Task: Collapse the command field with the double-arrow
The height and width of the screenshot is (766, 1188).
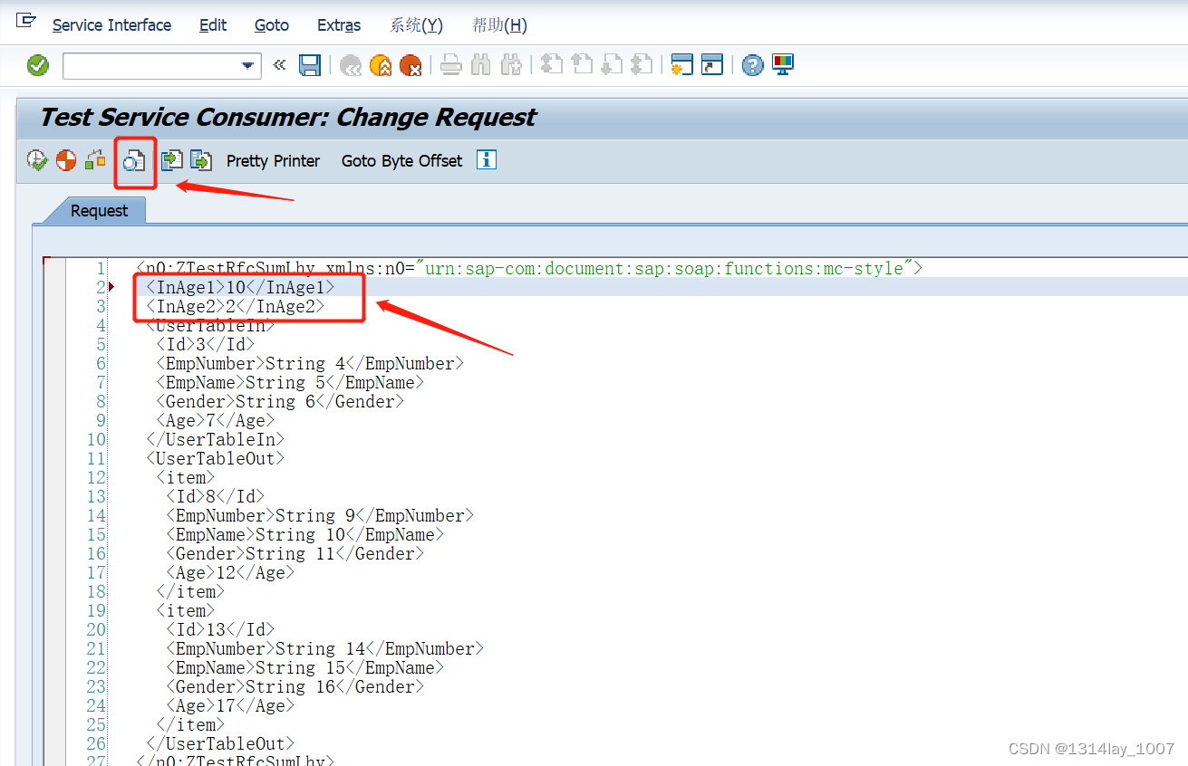Action: (x=279, y=65)
